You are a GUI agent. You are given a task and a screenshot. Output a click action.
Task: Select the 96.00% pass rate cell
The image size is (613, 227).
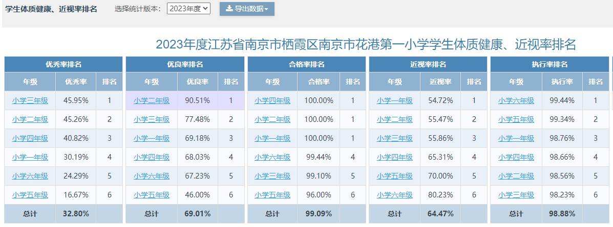(319, 195)
